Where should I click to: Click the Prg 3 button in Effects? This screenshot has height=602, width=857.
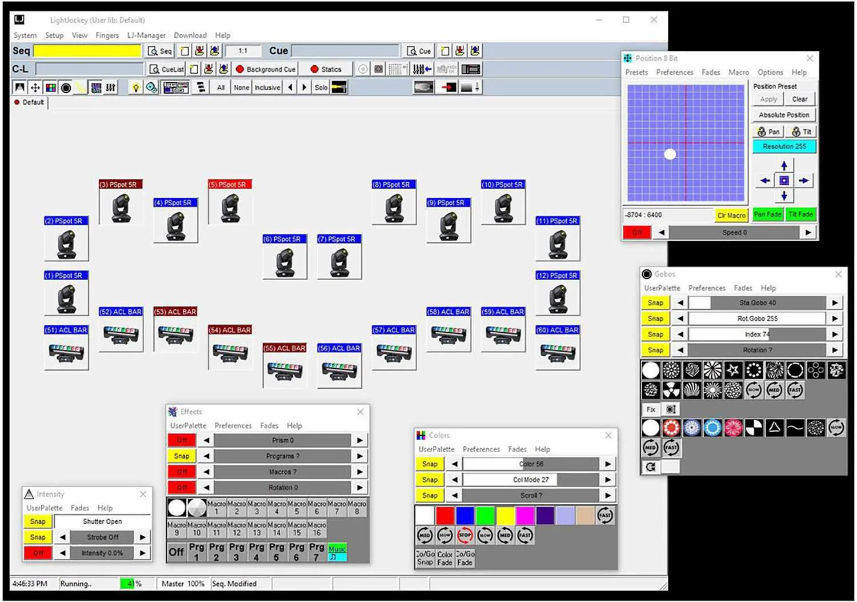click(x=237, y=552)
